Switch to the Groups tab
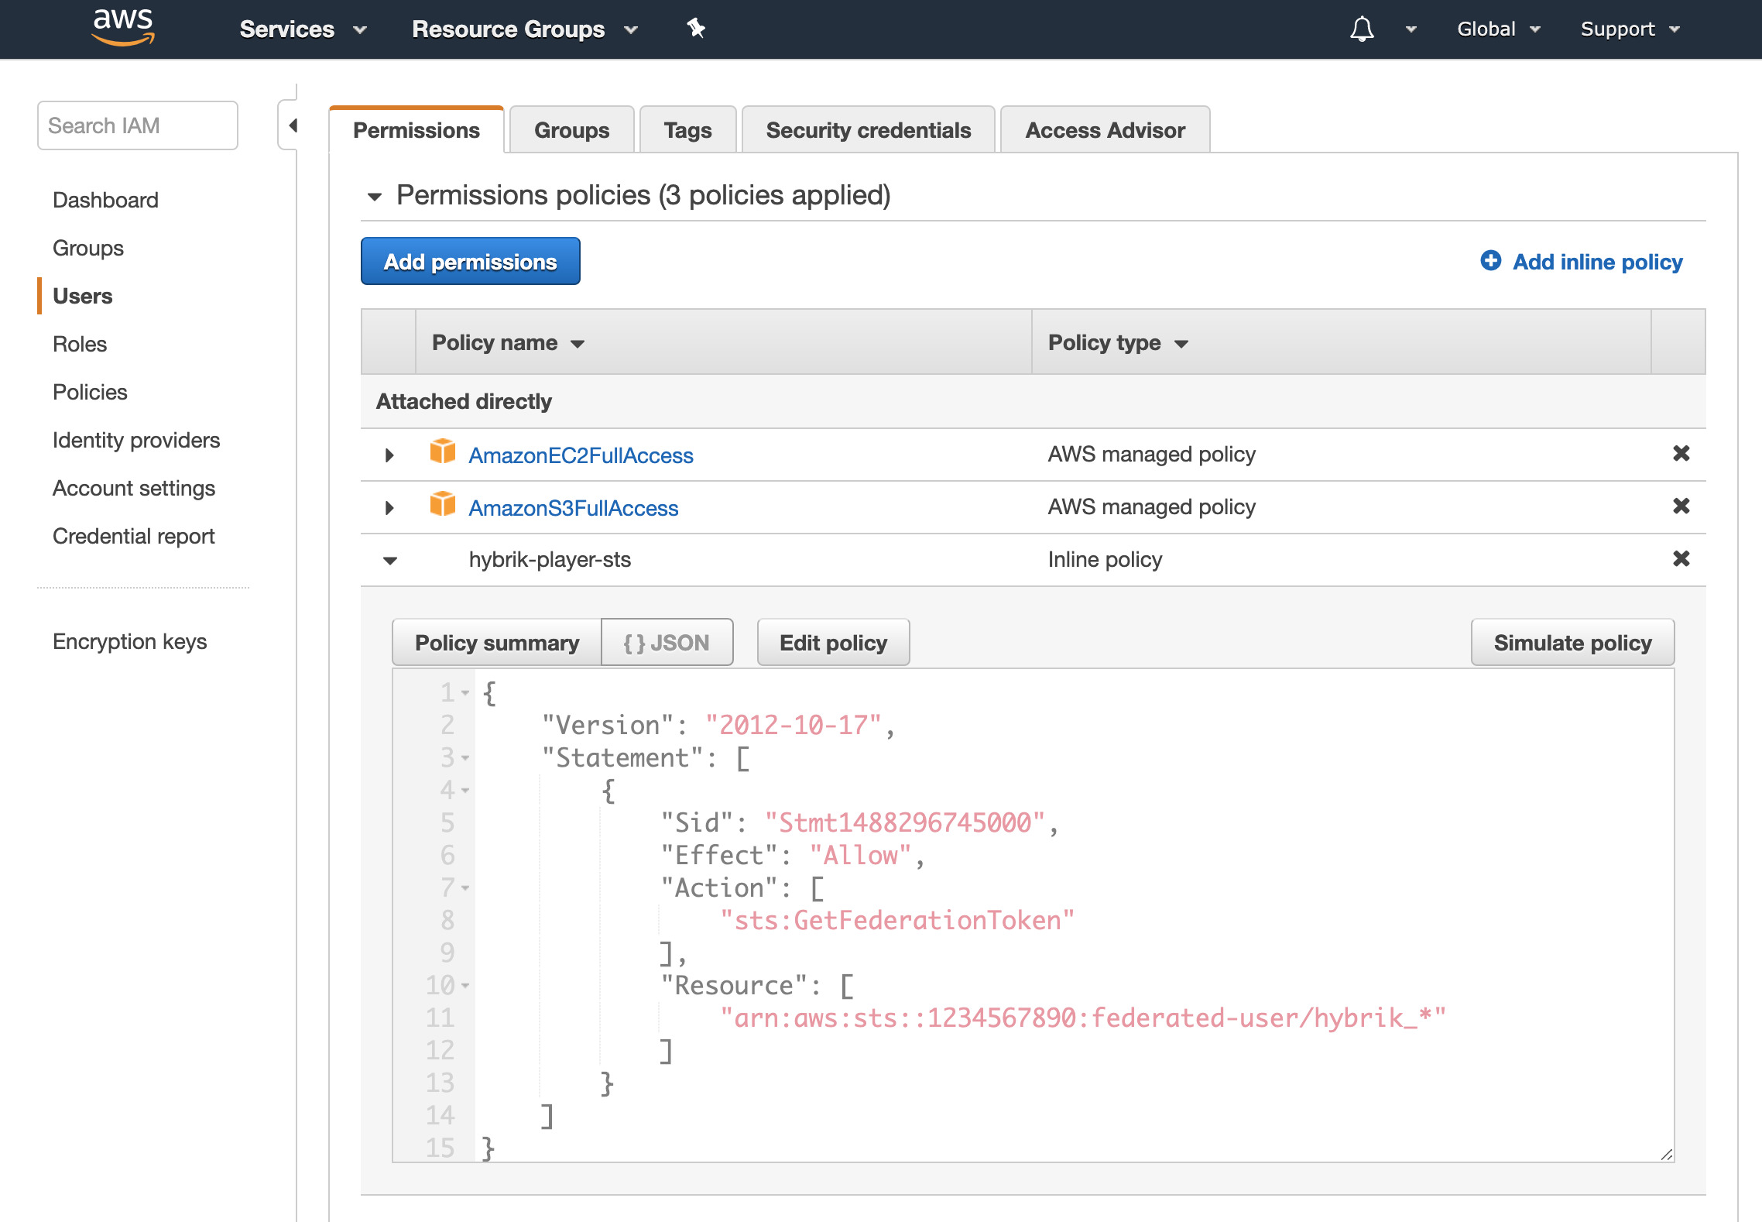This screenshot has height=1222, width=1762. [571, 130]
